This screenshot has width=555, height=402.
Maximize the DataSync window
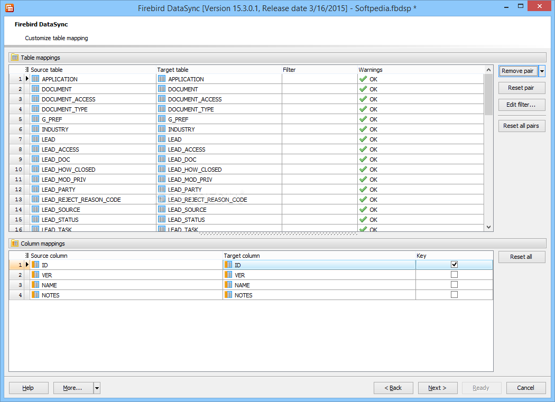click(521, 6)
